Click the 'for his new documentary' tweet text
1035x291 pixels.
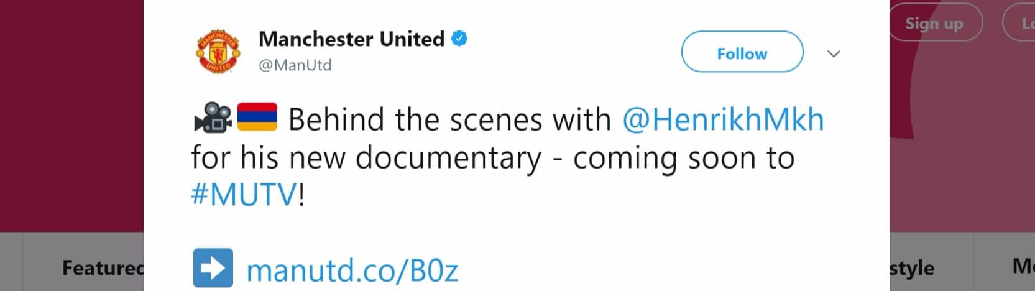tap(366, 158)
